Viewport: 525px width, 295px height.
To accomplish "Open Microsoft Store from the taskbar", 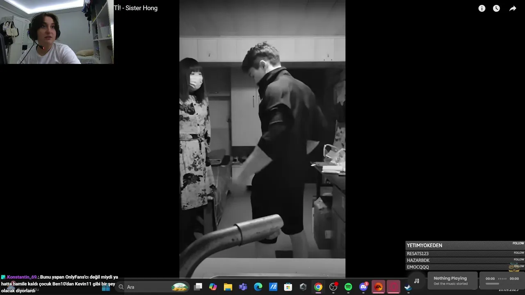I will click(288, 287).
